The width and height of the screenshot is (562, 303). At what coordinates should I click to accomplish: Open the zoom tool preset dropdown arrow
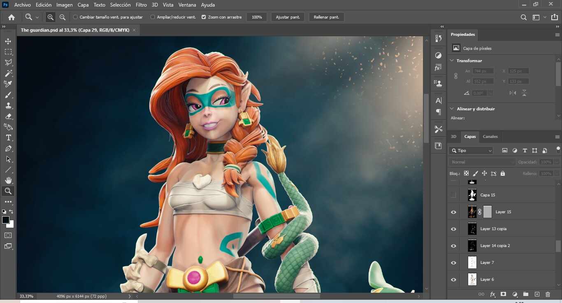37,17
